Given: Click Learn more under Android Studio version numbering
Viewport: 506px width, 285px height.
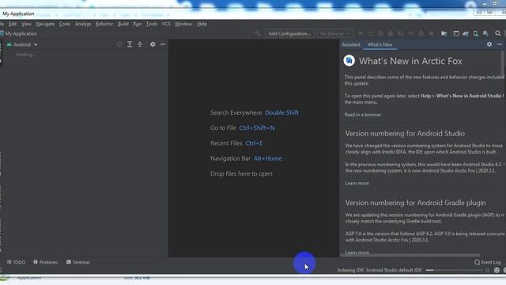Looking at the screenshot, I should (357, 183).
